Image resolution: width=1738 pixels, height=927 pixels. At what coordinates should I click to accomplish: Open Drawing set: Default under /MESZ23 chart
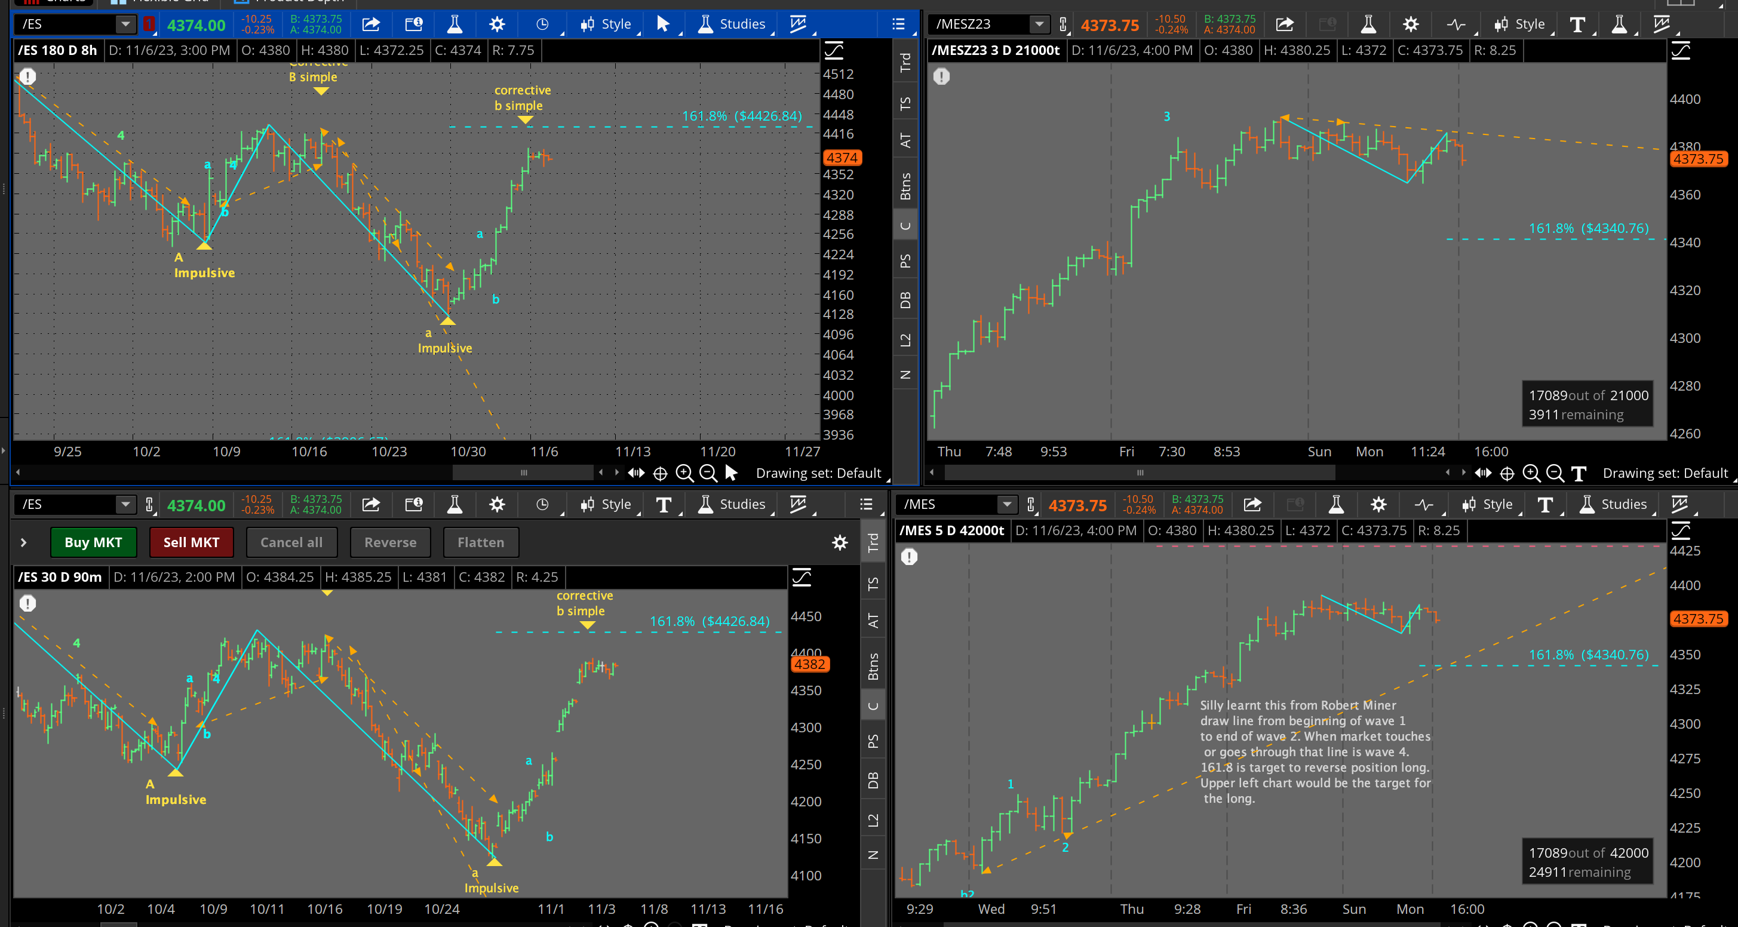point(1665,473)
